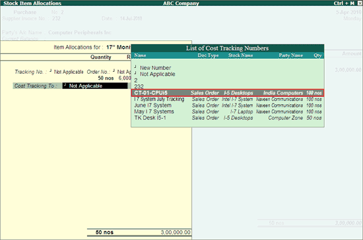Select New Number in tracking list
This screenshot has height=240, width=363.
[x=155, y=68]
